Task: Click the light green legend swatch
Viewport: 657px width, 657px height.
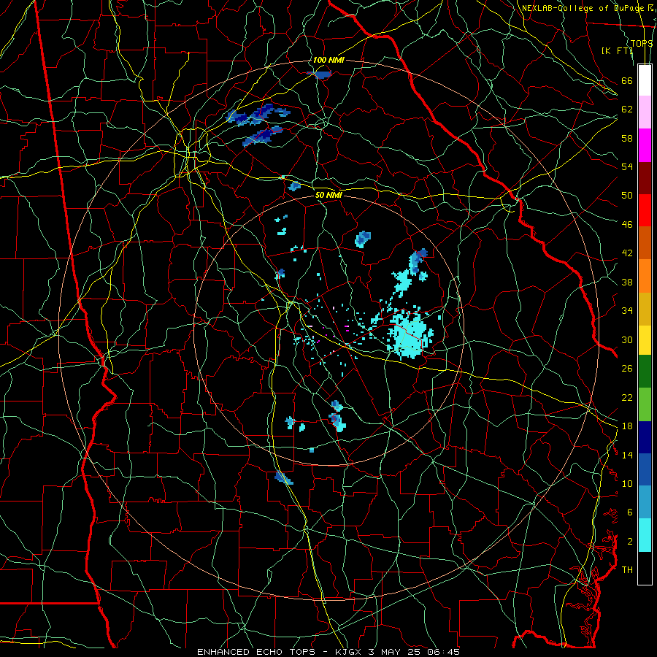Action: [645, 404]
